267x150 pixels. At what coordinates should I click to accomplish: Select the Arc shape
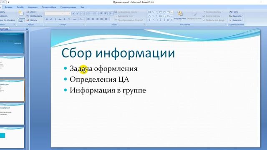click(153, 20)
